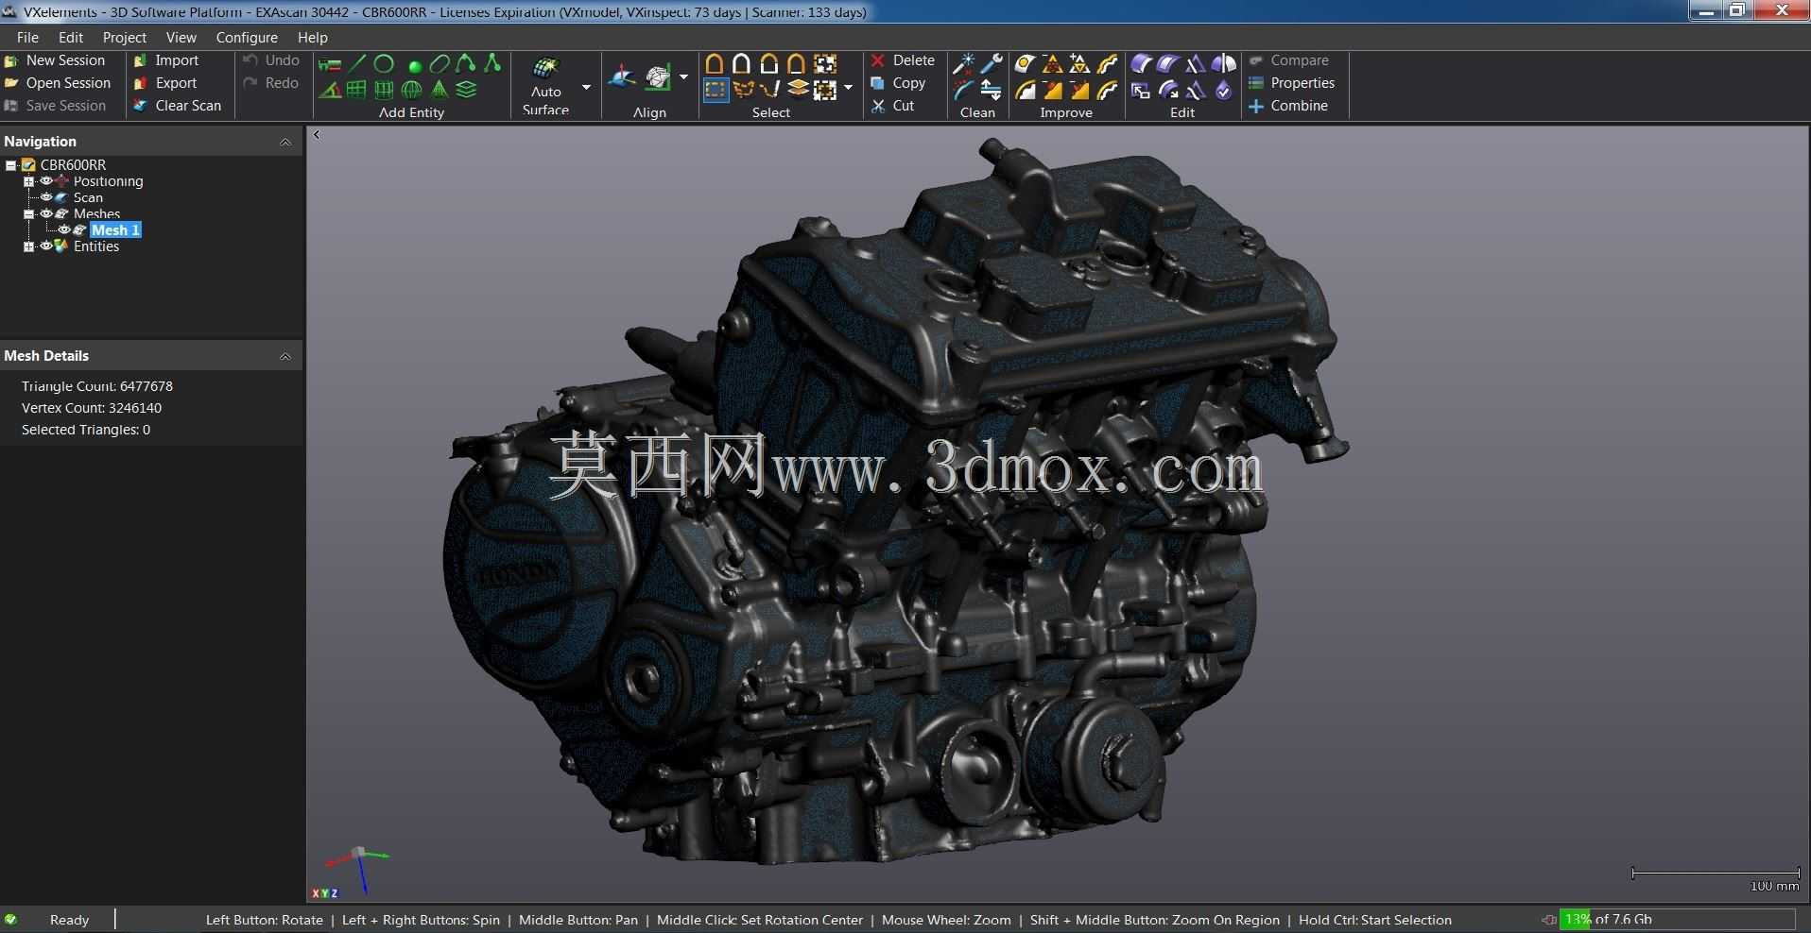Screen dimensions: 1811x933
Task: Click the Export button
Action: (x=165, y=83)
